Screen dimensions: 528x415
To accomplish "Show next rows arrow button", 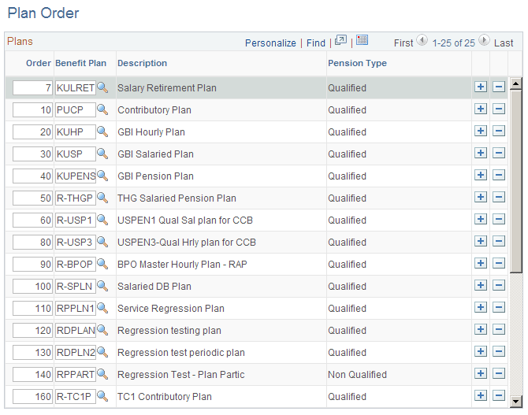I will click(484, 40).
